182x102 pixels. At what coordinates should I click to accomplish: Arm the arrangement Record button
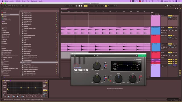[82, 6]
